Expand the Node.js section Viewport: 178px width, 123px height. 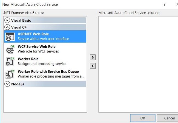[7, 84]
